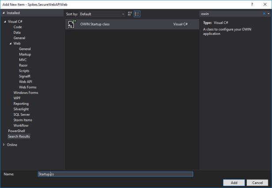The height and width of the screenshot is (188, 272).
Task: Select the OWIN Startup class template
Action: (x=132, y=24)
